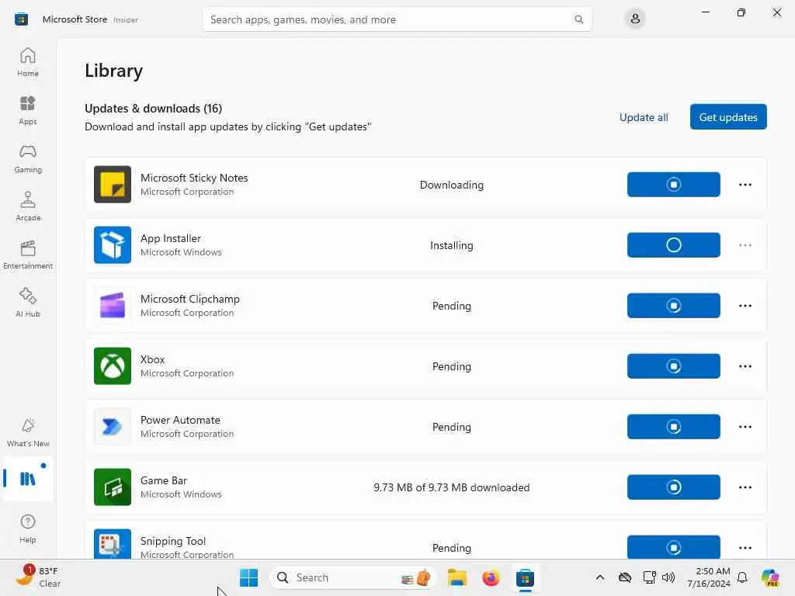Click the Snipping Tool app icon

coord(113,545)
